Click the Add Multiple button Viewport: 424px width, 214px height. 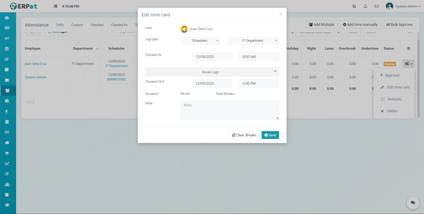click(321, 24)
